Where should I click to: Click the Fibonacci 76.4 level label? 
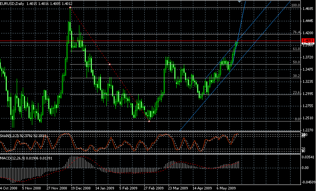296,33
